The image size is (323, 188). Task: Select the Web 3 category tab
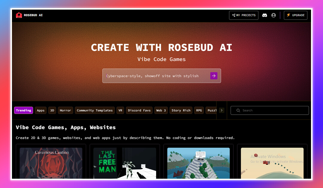coord(161,110)
